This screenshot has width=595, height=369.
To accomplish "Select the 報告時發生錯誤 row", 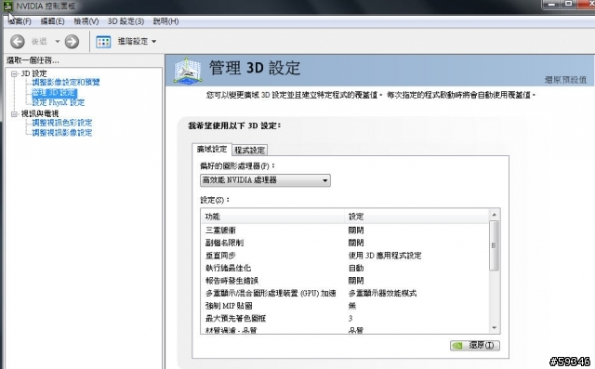I will pos(345,281).
